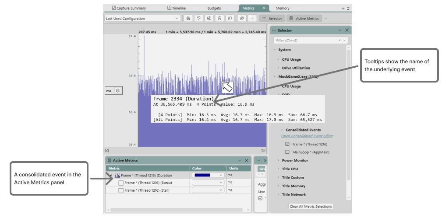Open the Selector panel options chevron
Viewport: 442px width, 217px height.
coord(340,30)
